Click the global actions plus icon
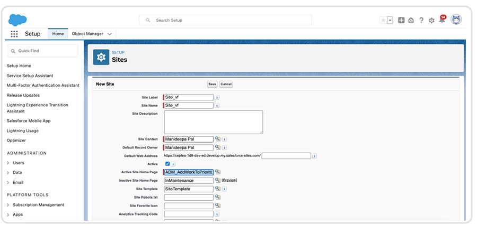The width and height of the screenshot is (477, 243). tap(401, 20)
